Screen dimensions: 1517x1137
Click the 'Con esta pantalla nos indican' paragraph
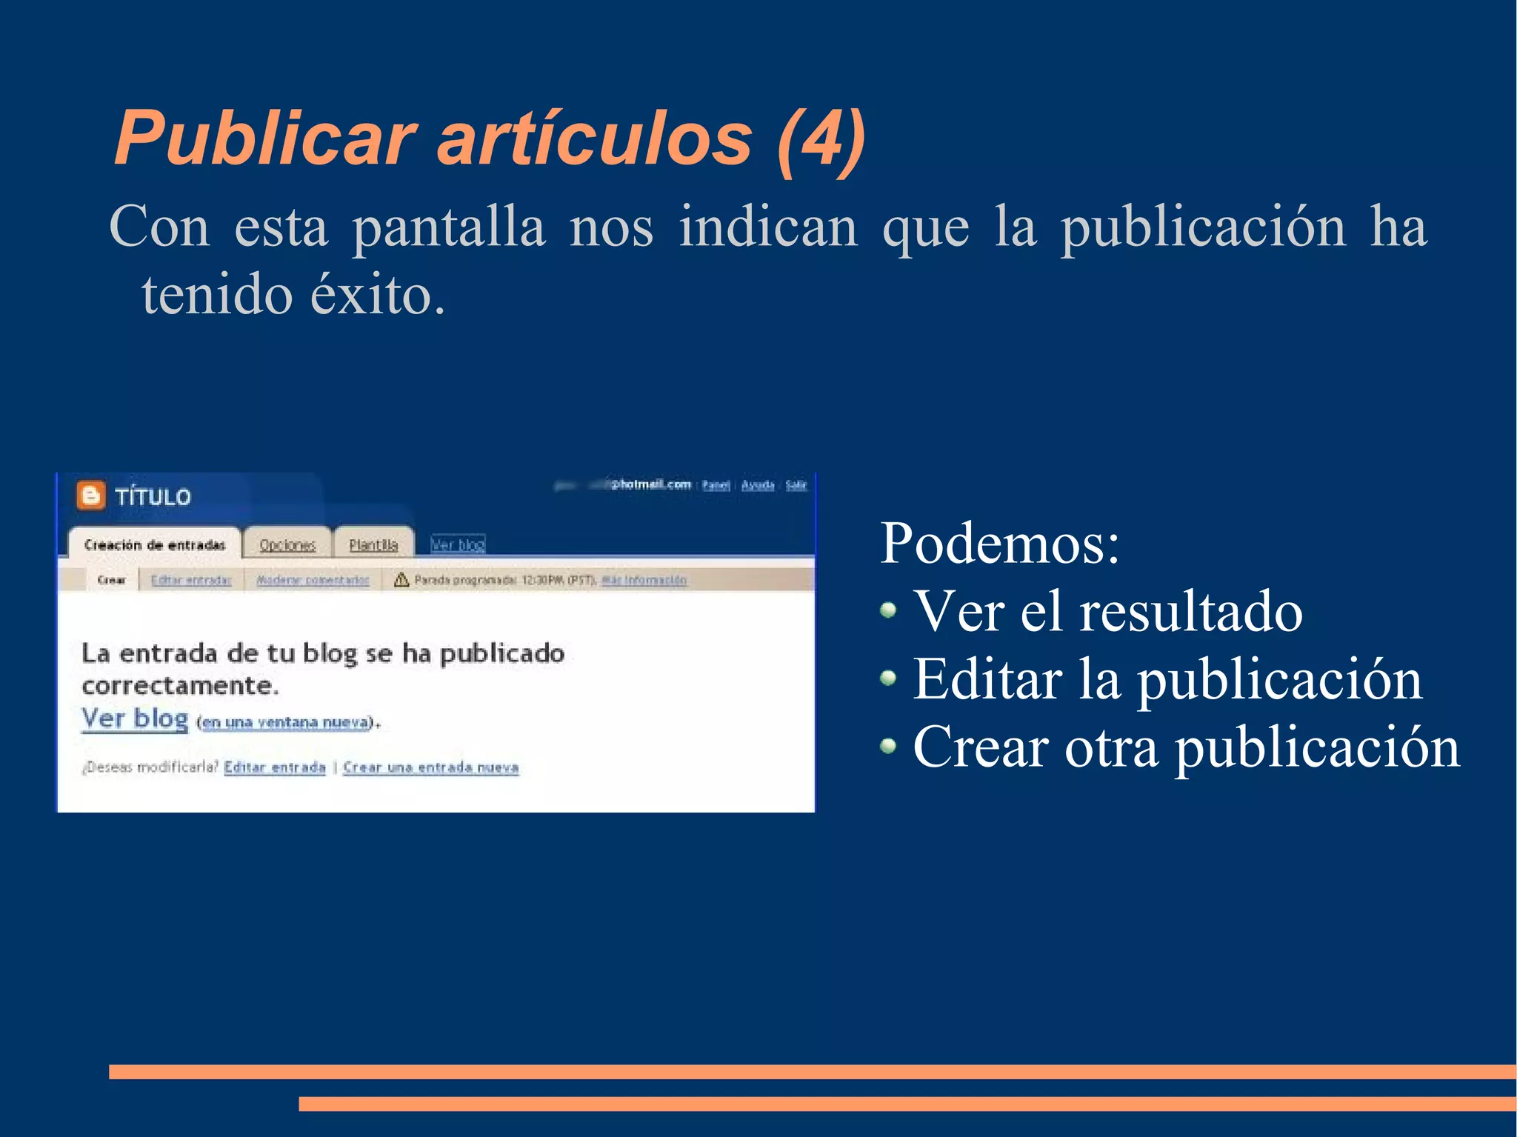[x=767, y=259]
